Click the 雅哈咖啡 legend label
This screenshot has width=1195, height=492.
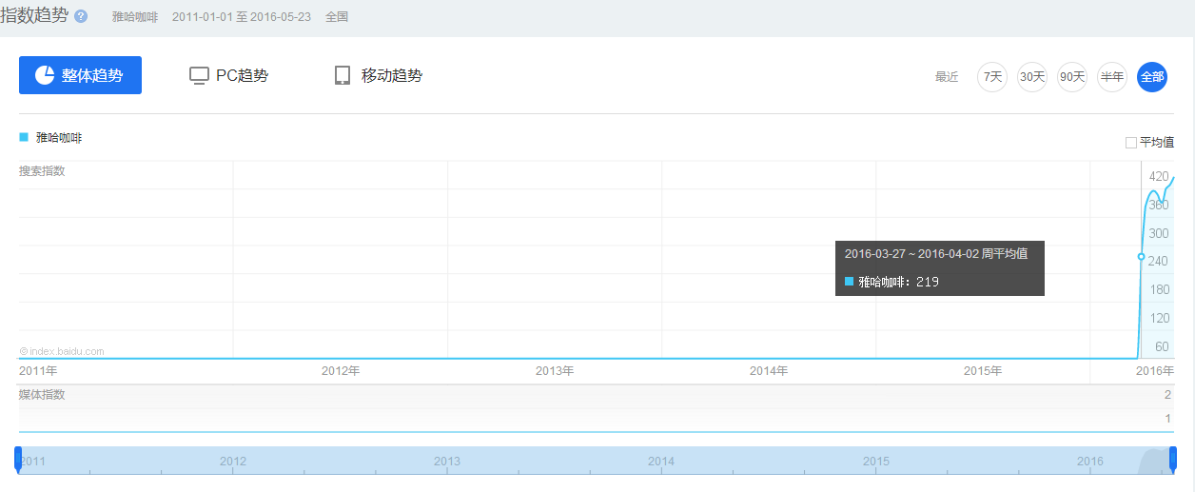[x=59, y=138]
